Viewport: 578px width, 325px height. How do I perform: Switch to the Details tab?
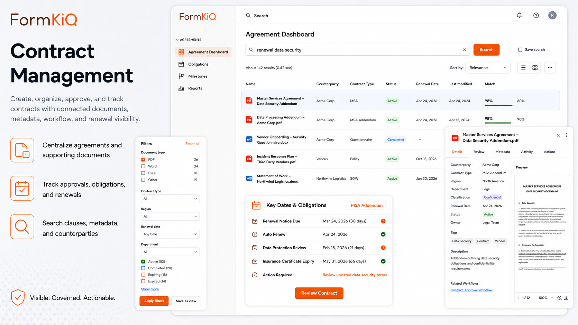[x=457, y=152]
